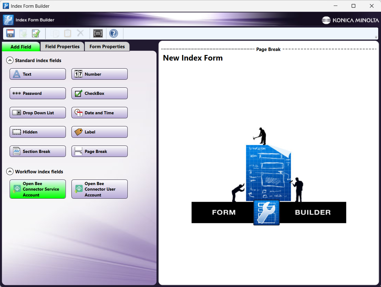The image size is (381, 287).
Task: Collapse the Standard index fields section
Action: [10, 60]
